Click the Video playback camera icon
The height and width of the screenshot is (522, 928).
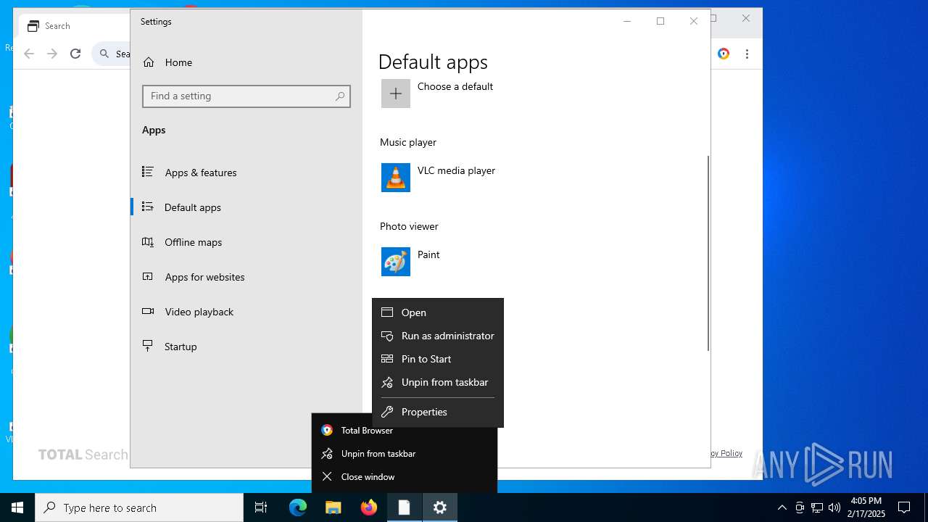click(x=148, y=311)
